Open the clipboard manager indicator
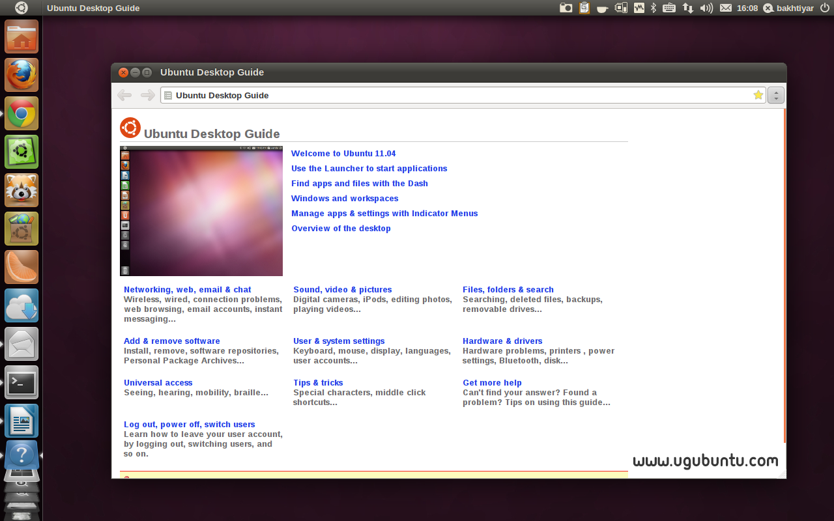Image resolution: width=834 pixels, height=521 pixels. [x=584, y=8]
